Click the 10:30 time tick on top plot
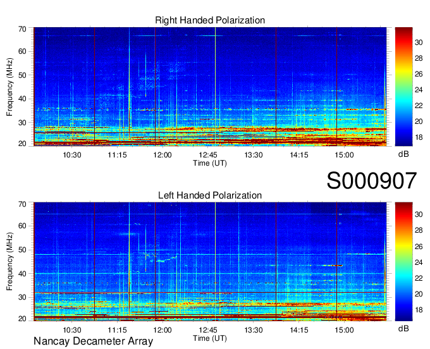This screenshot has width=430, height=349. (x=72, y=155)
